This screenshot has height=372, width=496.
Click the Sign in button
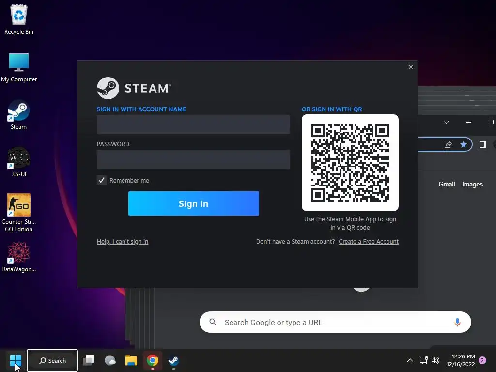coord(194,203)
